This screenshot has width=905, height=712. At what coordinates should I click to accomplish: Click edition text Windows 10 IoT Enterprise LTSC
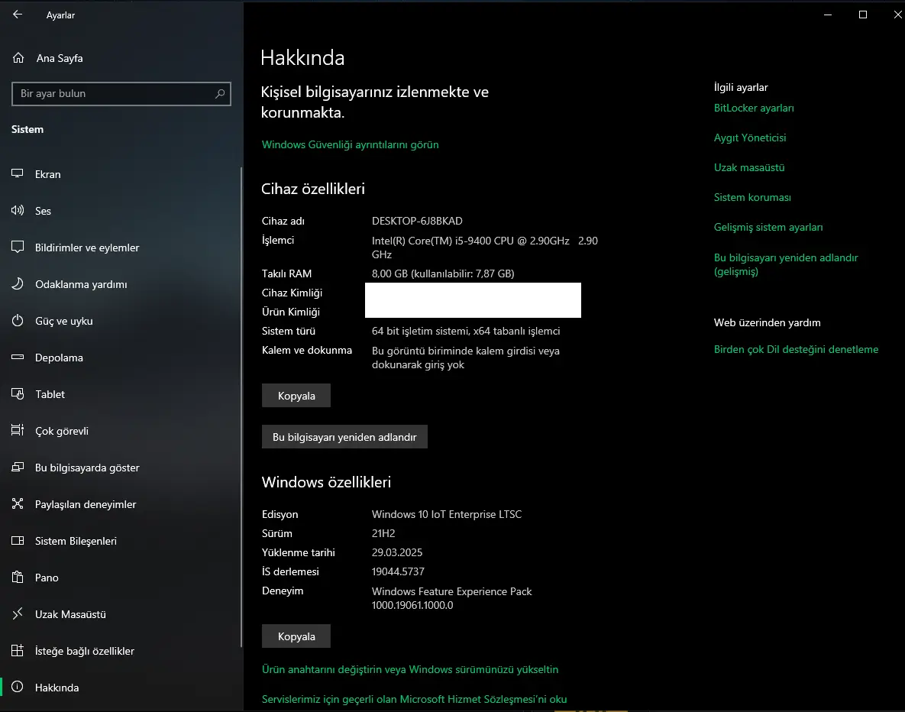(447, 514)
